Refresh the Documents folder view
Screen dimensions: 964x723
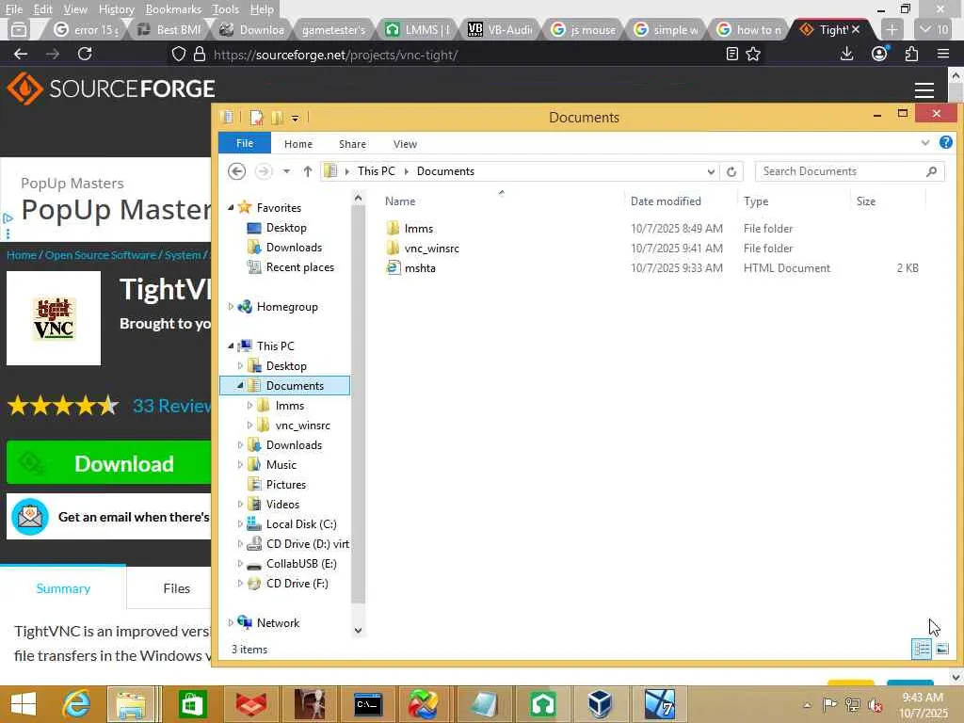click(x=731, y=171)
